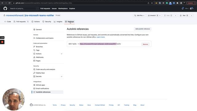Open Privacy link in footer
This screenshot has width=197, height=111.
coord(63,105)
